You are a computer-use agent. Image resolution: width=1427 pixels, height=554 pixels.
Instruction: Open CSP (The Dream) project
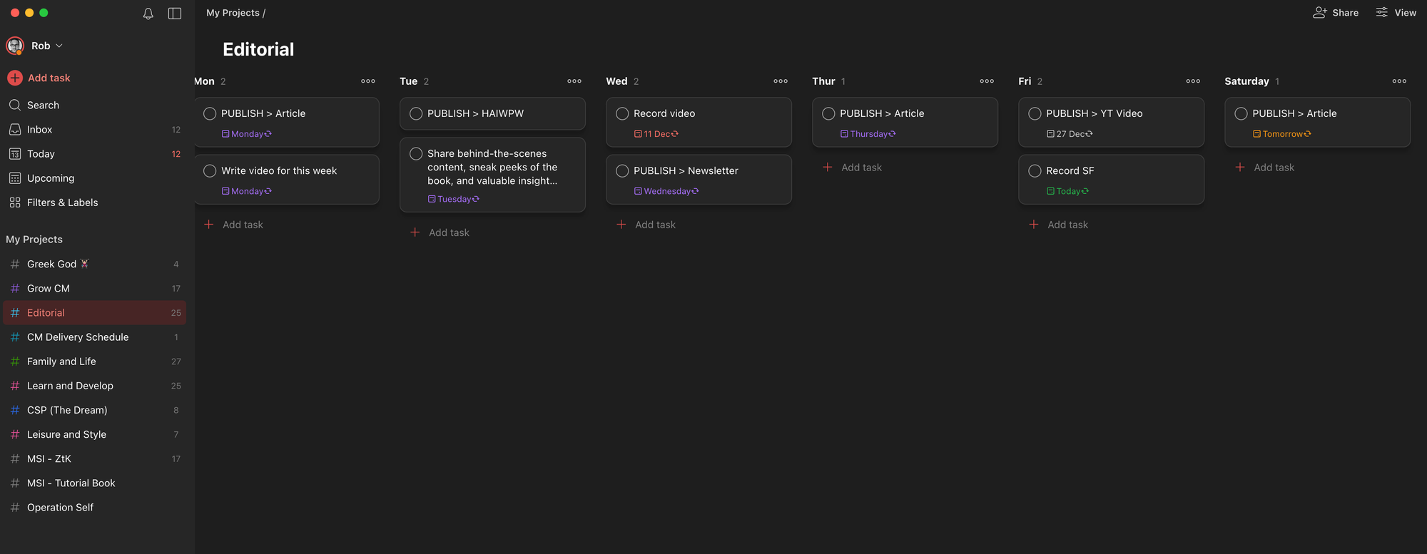[94, 410]
